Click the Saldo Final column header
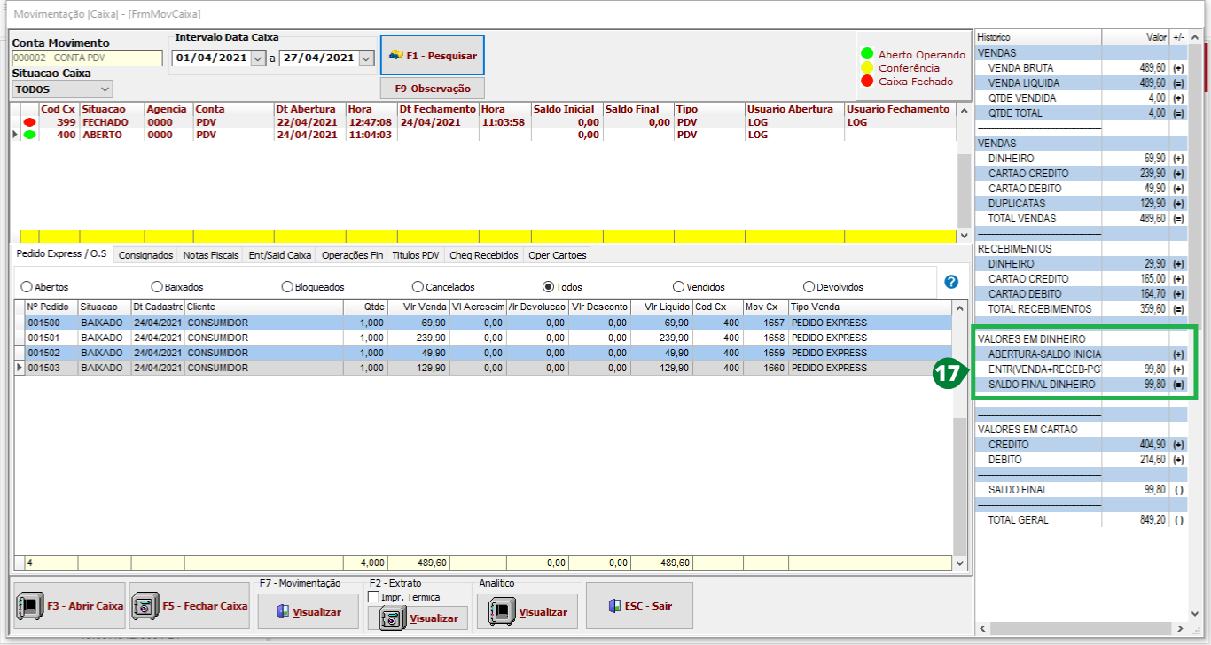 point(637,109)
